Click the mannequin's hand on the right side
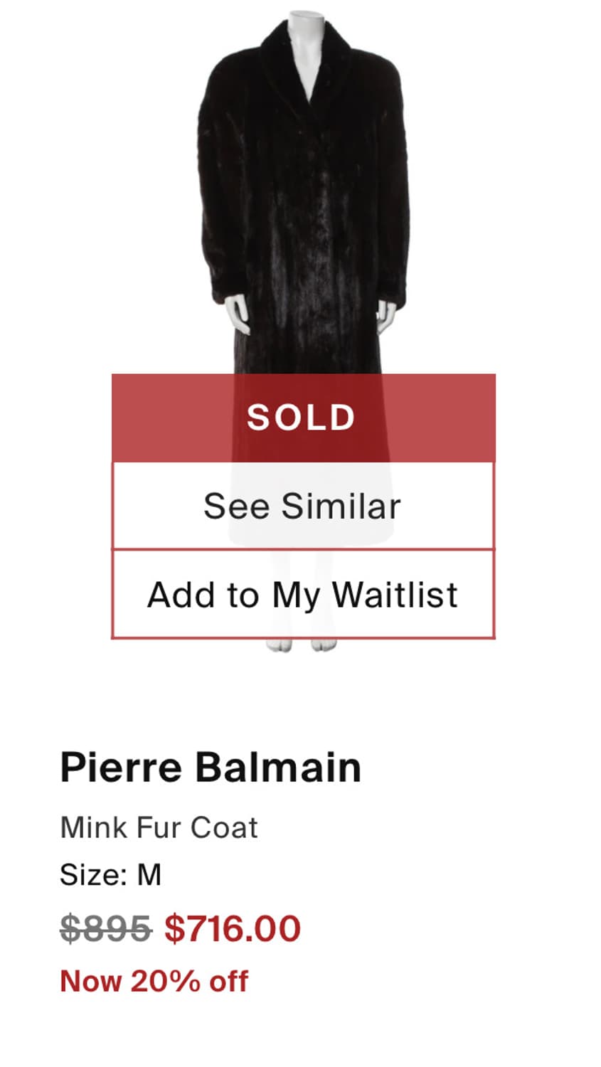Screen dimensions: 601x1067 coord(385,315)
